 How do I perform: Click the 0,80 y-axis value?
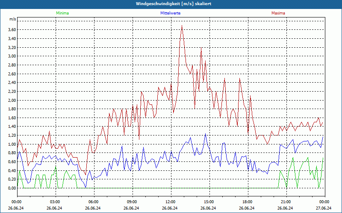click(x=12, y=153)
